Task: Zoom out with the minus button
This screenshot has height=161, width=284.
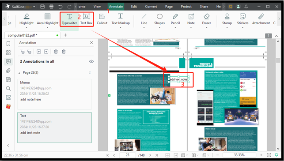Action: point(218,155)
